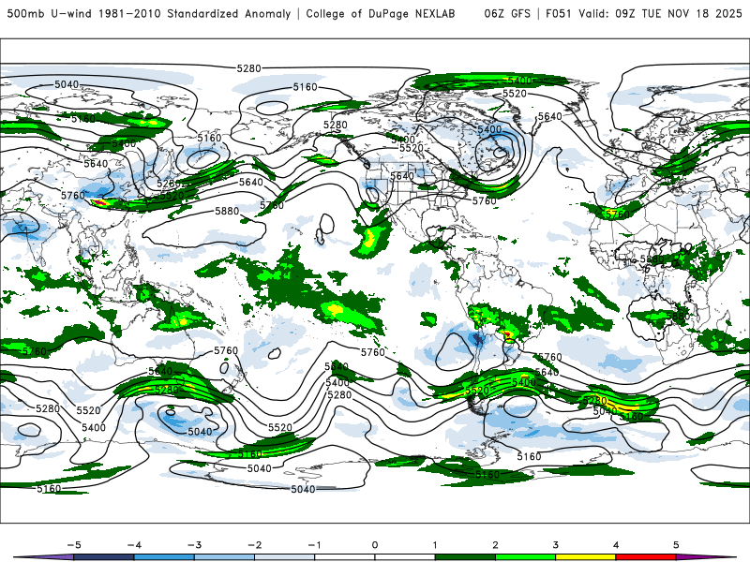Click the red maximum anomaly over South America
The height and width of the screenshot is (562, 750).
[x=507, y=334]
